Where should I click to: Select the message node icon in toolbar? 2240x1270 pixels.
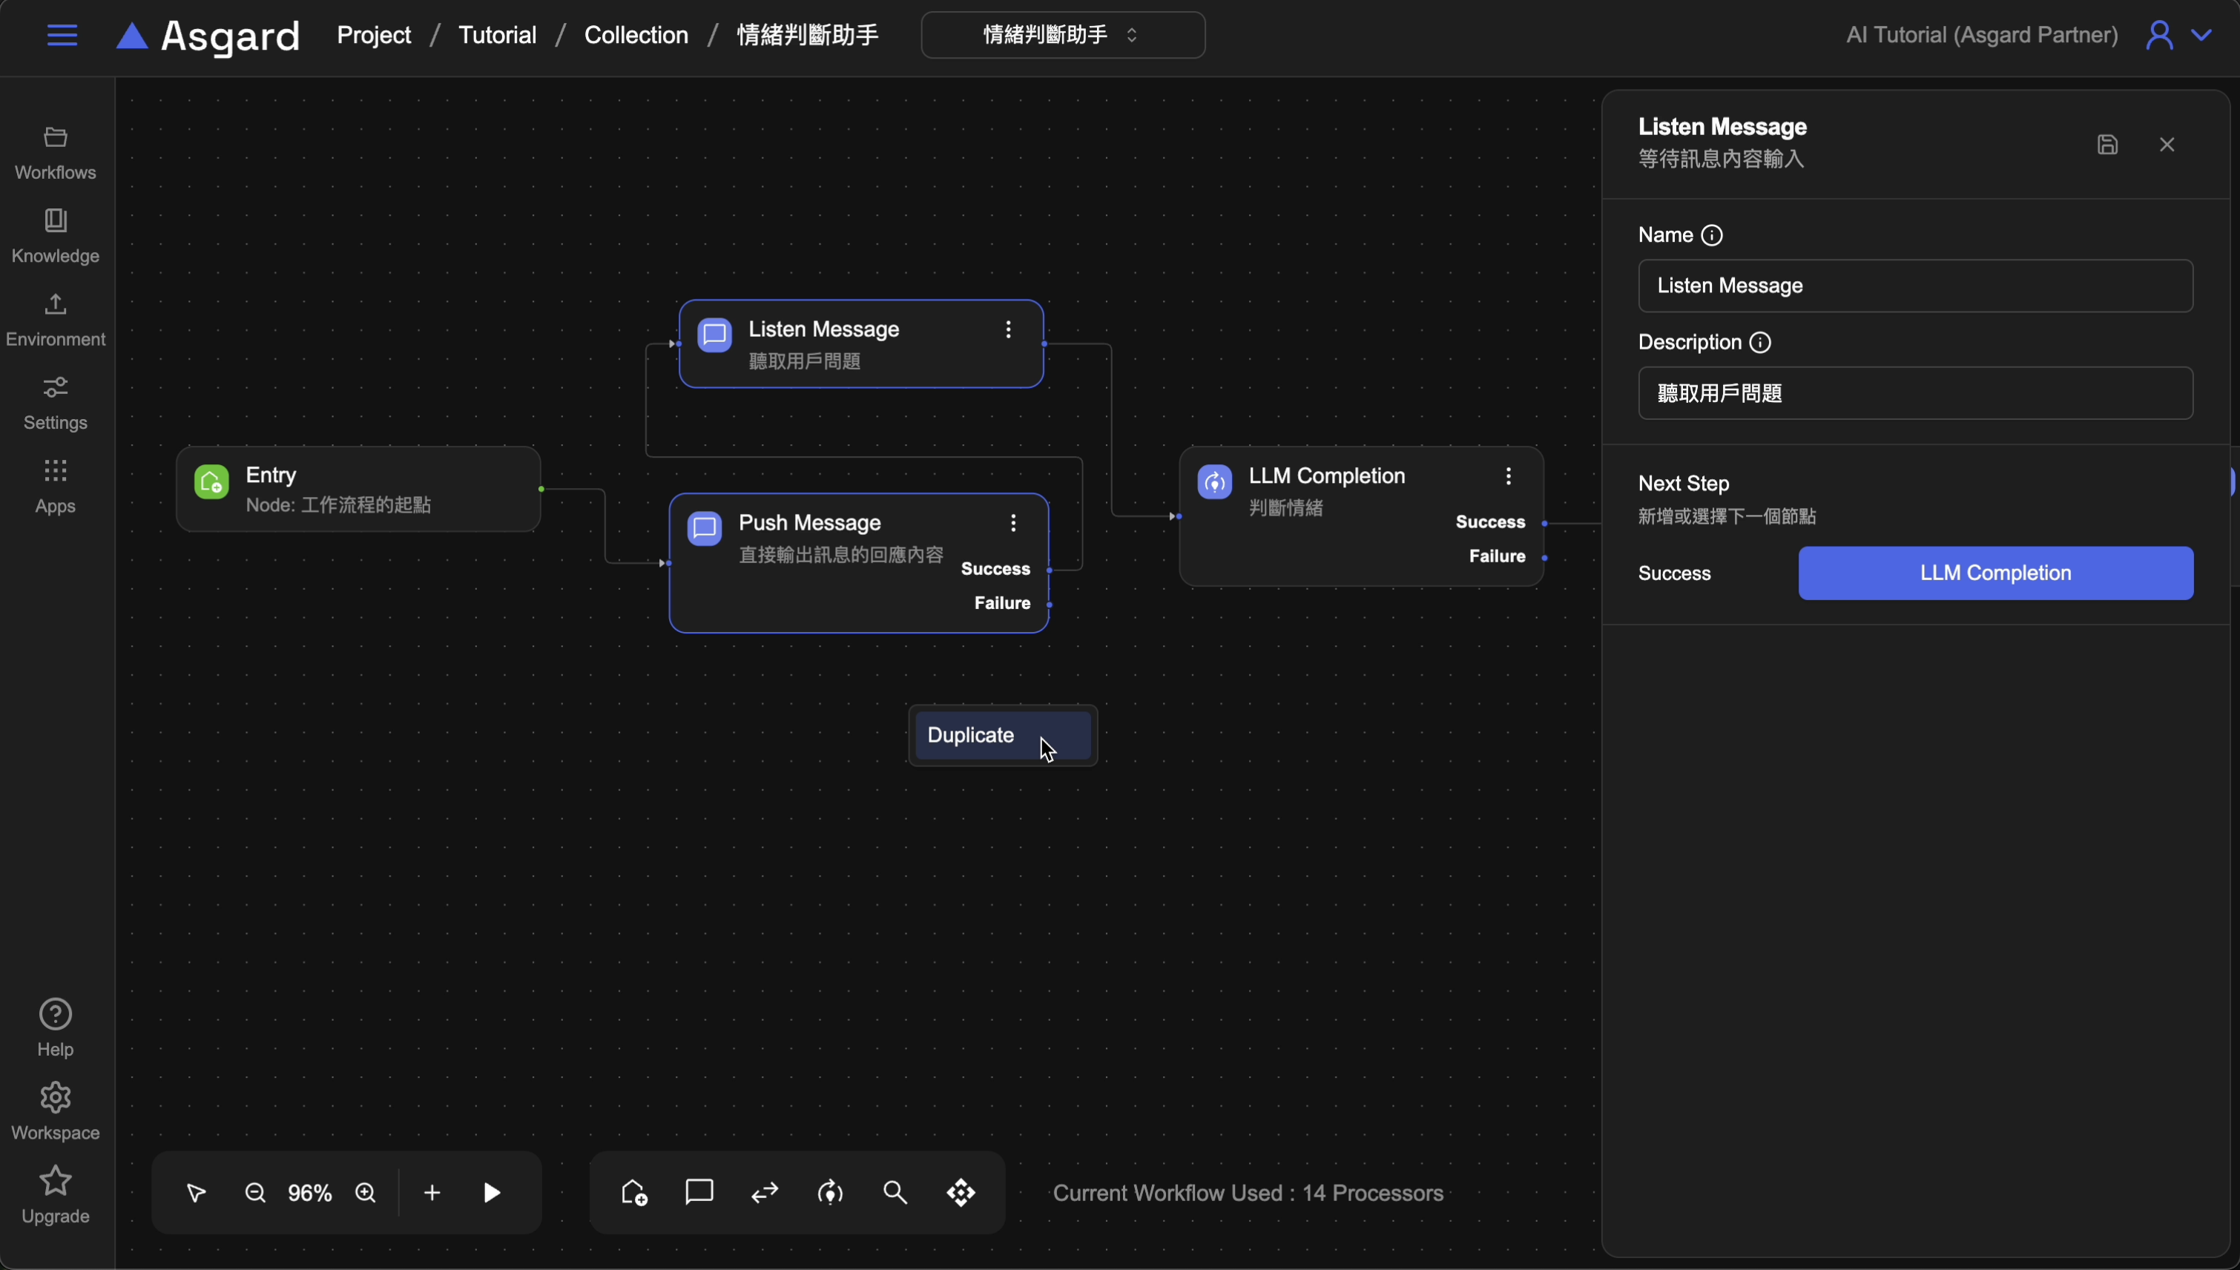click(699, 1191)
